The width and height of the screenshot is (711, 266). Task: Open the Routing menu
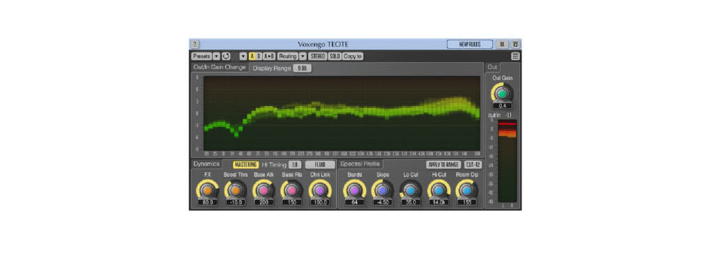pos(287,56)
